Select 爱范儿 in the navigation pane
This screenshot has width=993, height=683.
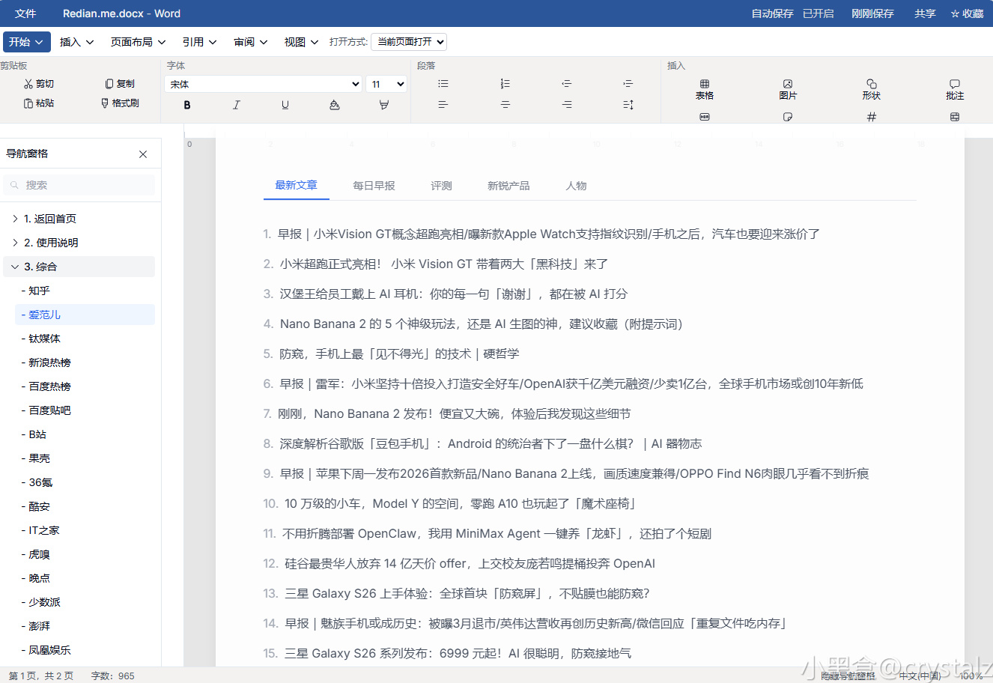[85, 315]
